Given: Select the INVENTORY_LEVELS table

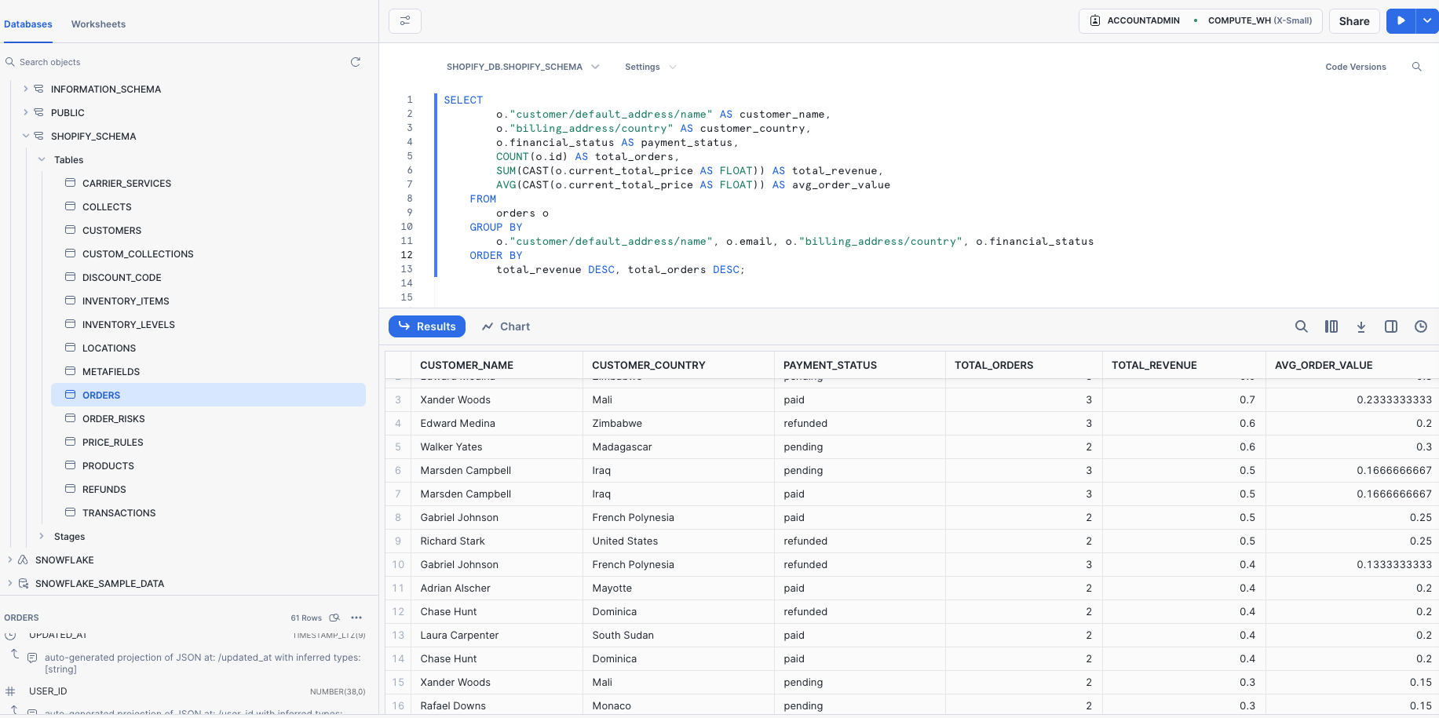Looking at the screenshot, I should coord(129,324).
